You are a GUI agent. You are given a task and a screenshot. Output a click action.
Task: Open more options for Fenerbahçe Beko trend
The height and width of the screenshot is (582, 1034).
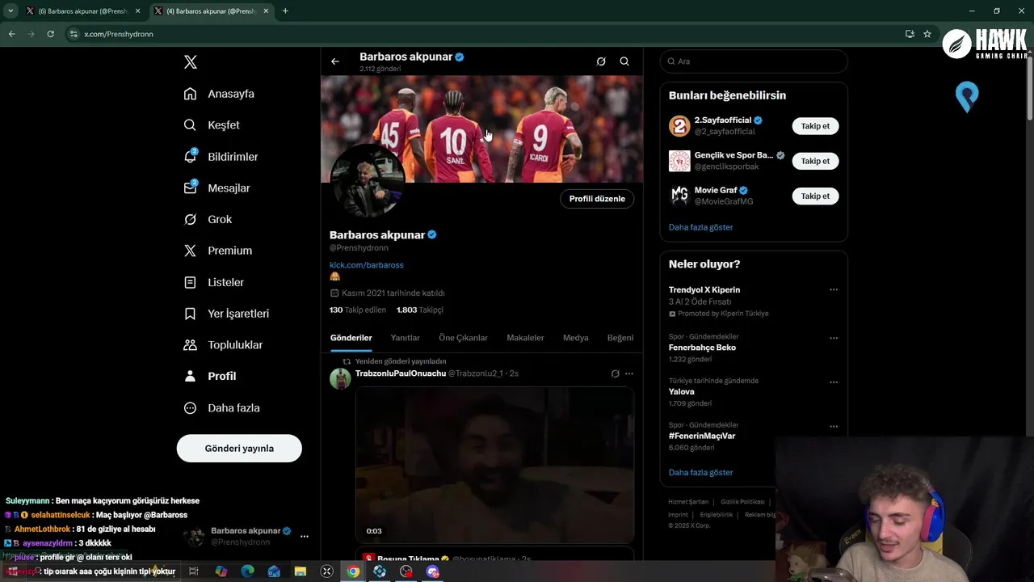pyautogui.click(x=834, y=338)
